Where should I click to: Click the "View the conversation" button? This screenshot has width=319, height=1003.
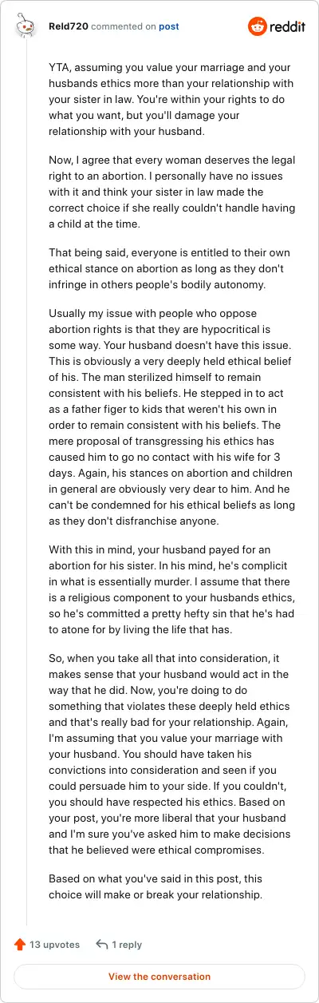pyautogui.click(x=159, y=977)
